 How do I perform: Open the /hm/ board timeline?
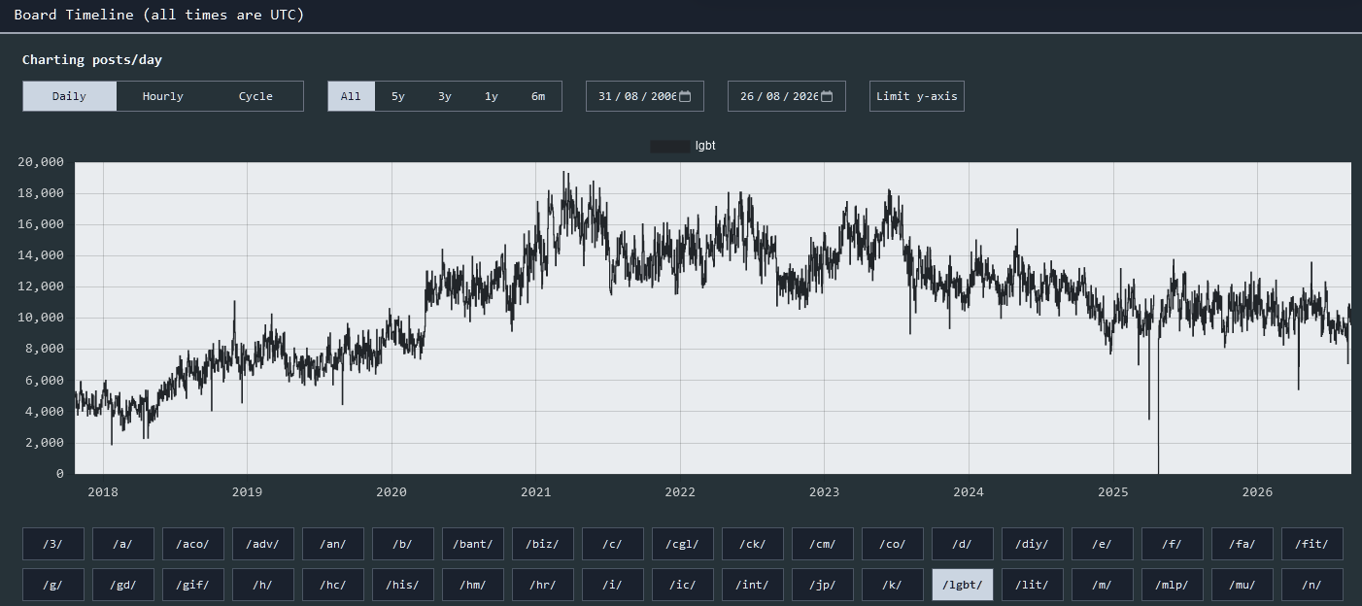[473, 585]
